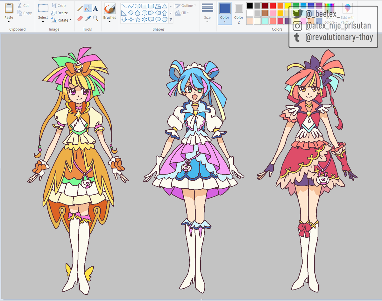Click the Paste clipboard icon

(9, 8)
